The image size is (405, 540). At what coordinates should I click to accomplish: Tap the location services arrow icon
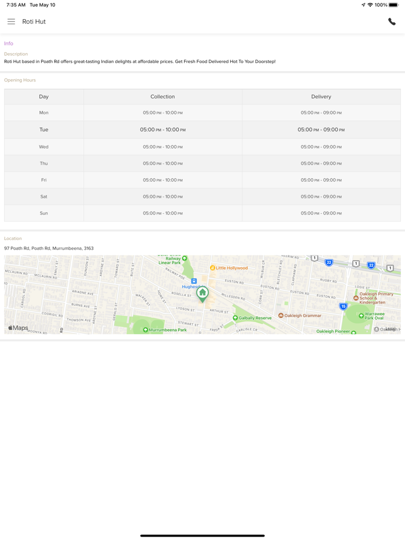tap(363, 5)
